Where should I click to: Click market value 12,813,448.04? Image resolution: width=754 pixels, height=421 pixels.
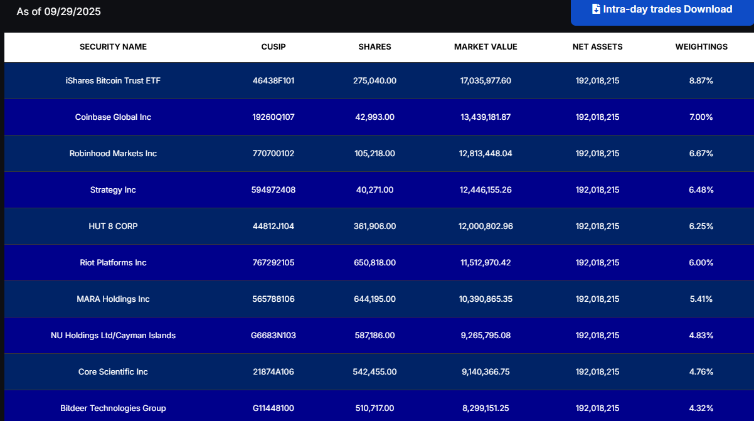pos(486,154)
